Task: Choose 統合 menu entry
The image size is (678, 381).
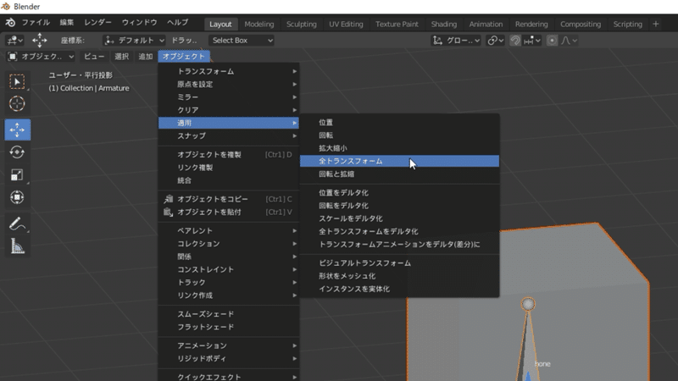Action: [x=229, y=180]
